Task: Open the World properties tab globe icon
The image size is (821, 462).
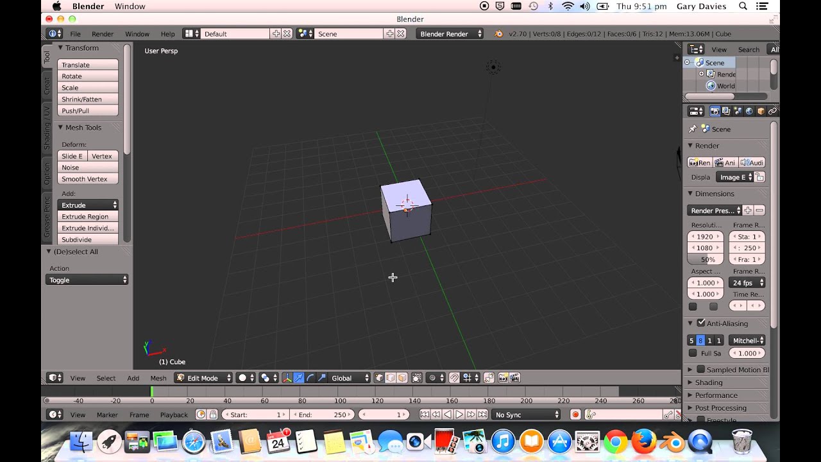Action: point(749,111)
